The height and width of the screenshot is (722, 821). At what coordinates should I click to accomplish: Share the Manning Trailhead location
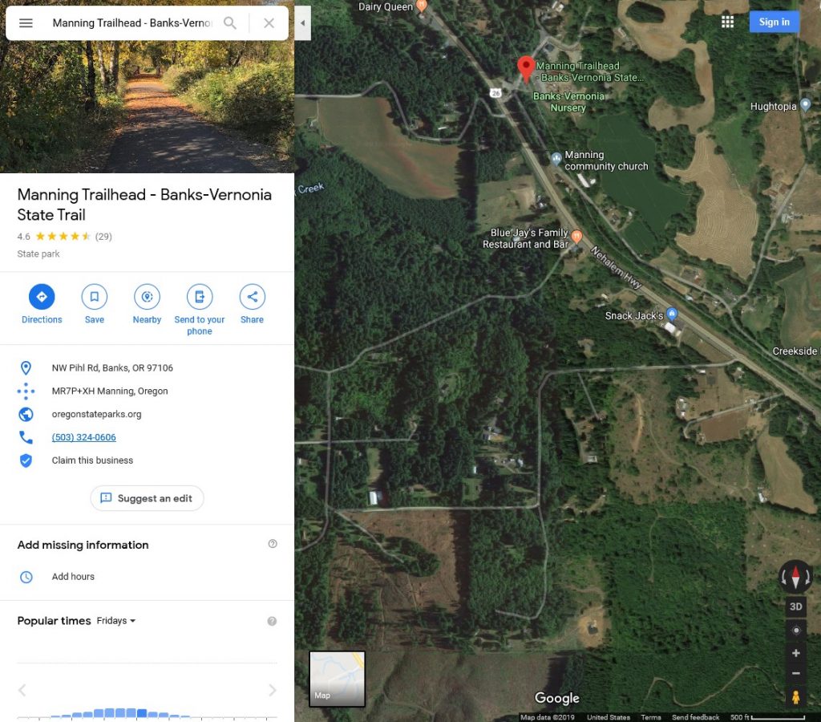[252, 304]
